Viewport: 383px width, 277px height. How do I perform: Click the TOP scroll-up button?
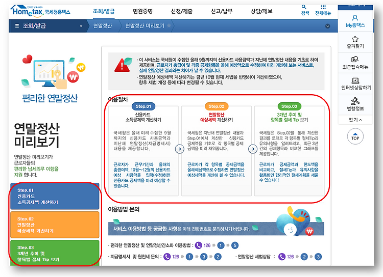point(355,136)
